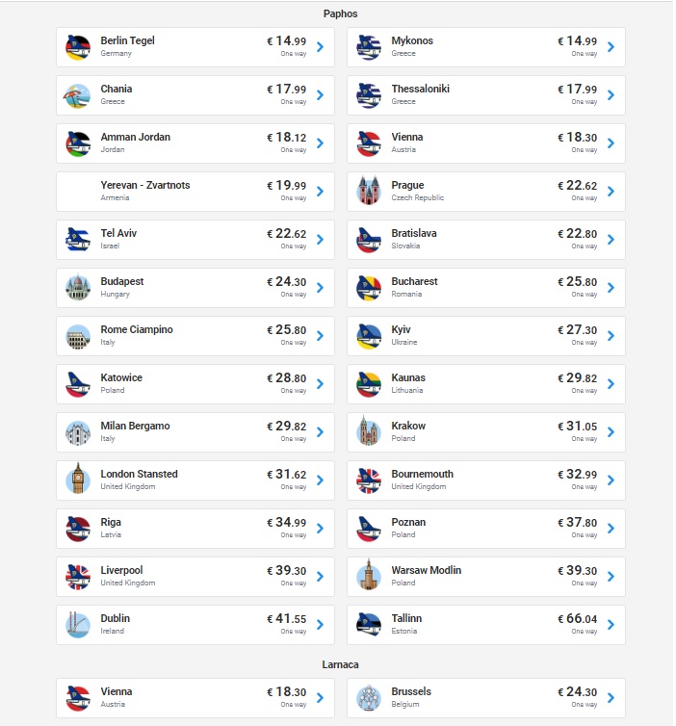Open the Larnaca to Vienna flight card
The height and width of the screenshot is (726, 676).
pyautogui.click(x=195, y=698)
